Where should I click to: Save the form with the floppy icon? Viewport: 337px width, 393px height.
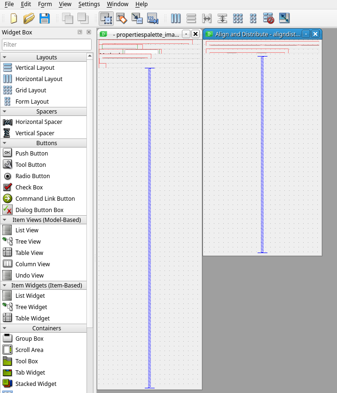pyautogui.click(x=45, y=18)
